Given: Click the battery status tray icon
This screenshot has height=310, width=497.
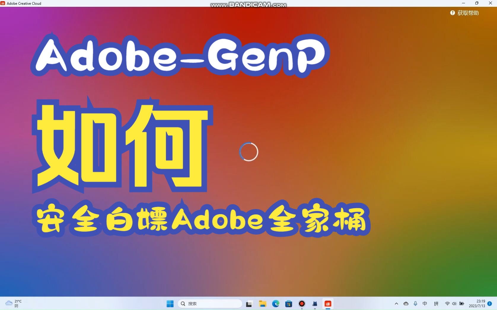Looking at the screenshot, I should tap(462, 304).
